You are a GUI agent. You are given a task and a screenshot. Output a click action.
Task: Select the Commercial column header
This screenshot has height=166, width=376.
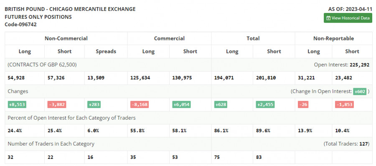tap(169, 38)
